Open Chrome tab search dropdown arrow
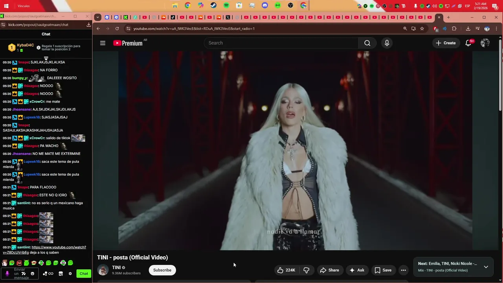503x283 pixels. tap(98, 17)
